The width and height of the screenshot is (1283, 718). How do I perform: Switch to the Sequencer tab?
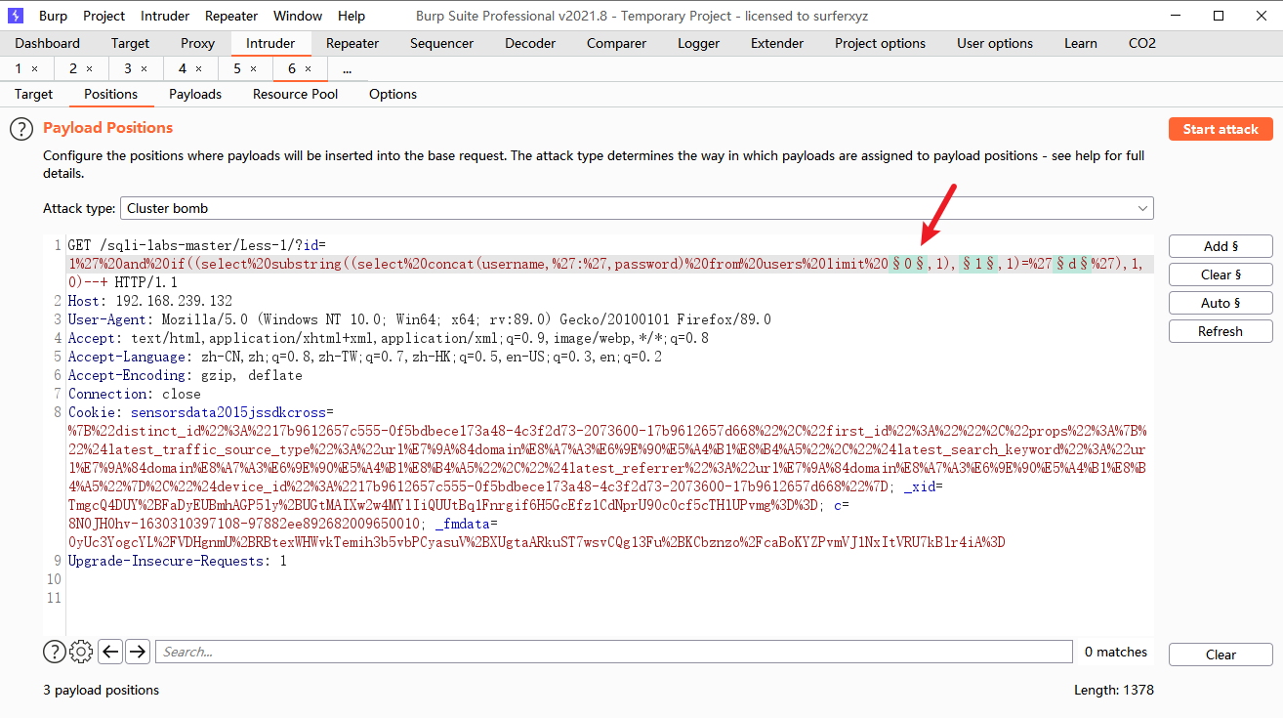tap(441, 43)
